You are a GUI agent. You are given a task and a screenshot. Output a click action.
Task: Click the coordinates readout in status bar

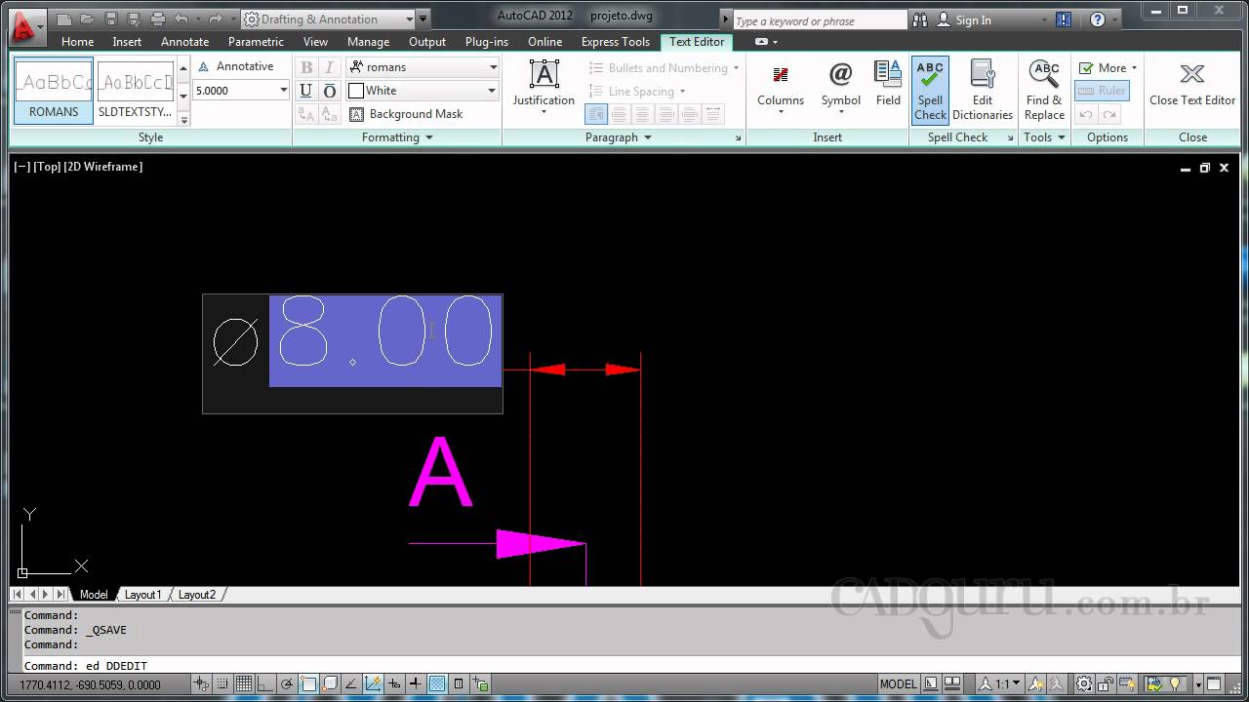pos(90,684)
